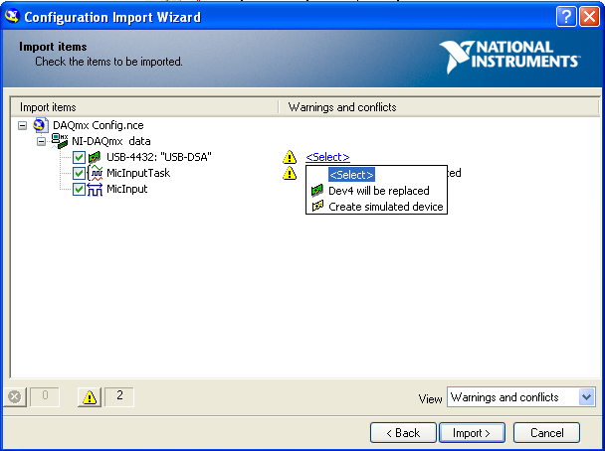Click the National Instruments logo
This screenshot has width=605, height=451.
tap(509, 57)
